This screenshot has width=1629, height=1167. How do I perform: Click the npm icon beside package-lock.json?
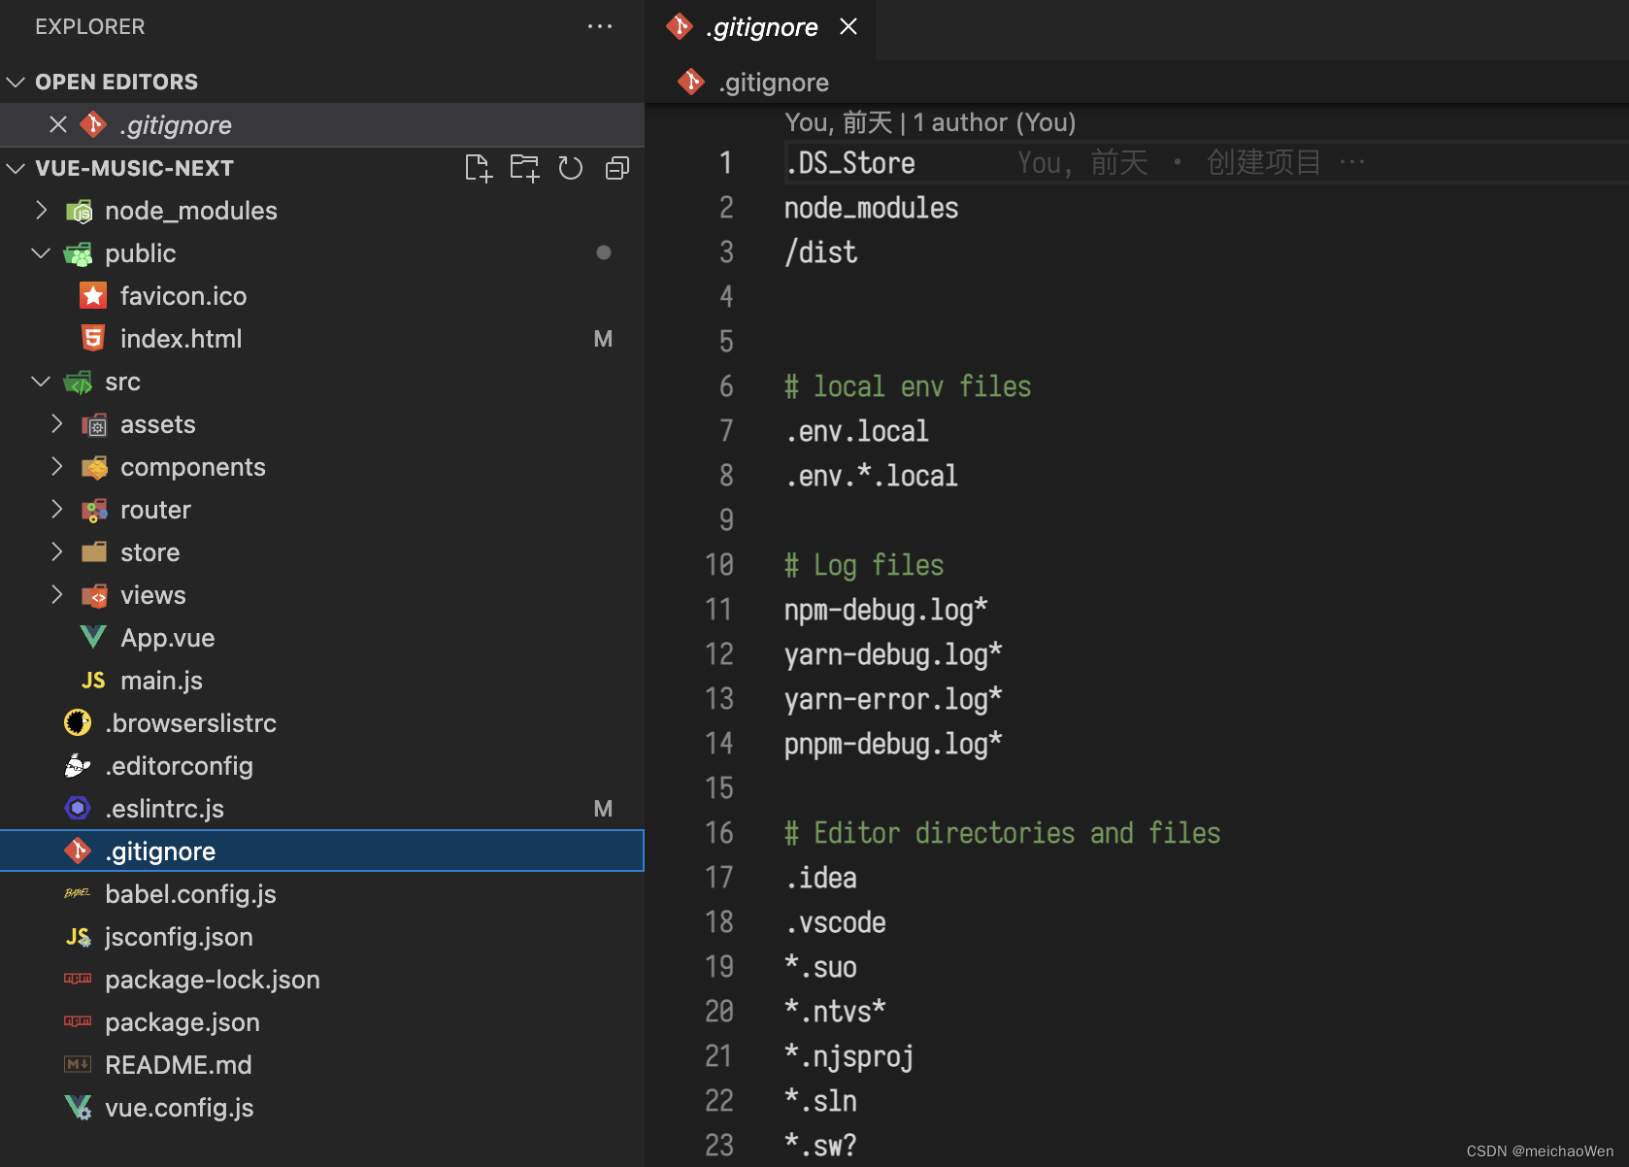pyautogui.click(x=78, y=979)
